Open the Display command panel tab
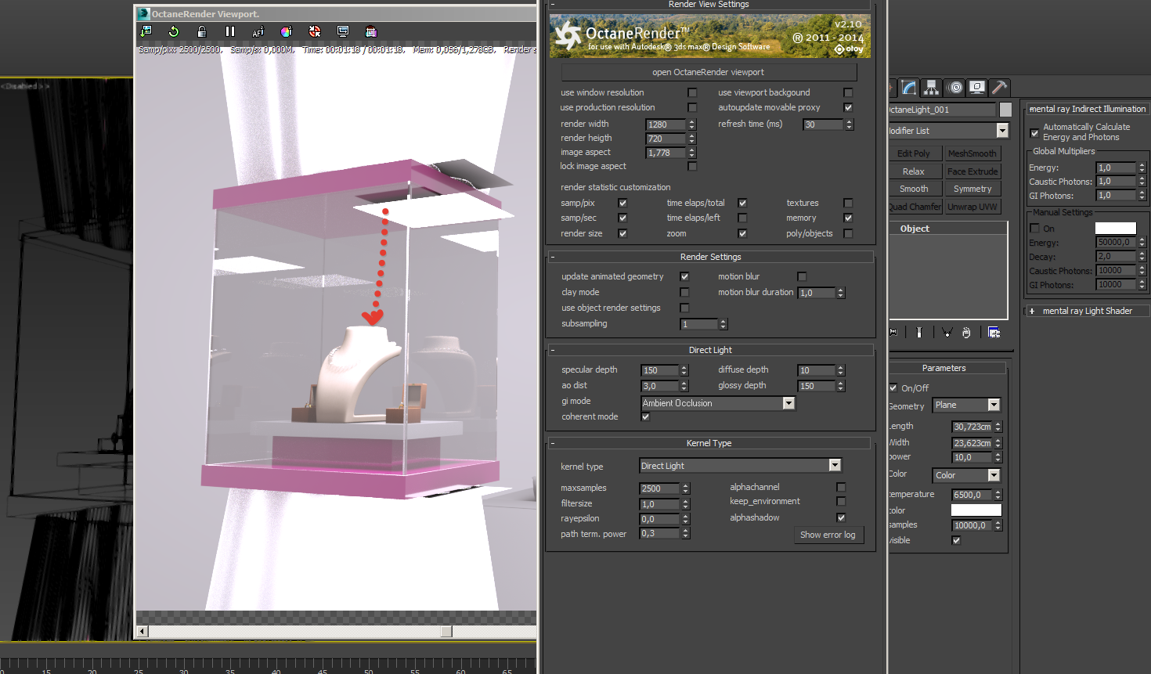The width and height of the screenshot is (1151, 674). pos(977,88)
